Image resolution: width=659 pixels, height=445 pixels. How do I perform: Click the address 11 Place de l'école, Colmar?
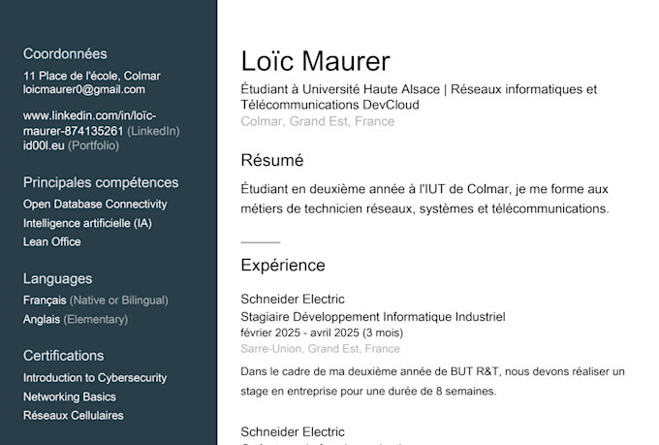(92, 76)
